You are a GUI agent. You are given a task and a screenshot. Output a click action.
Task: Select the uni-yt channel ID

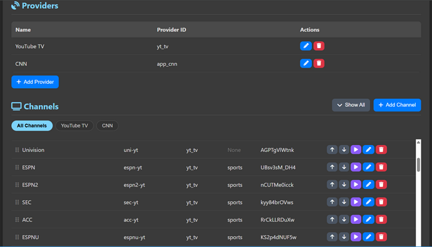pyautogui.click(x=131, y=150)
